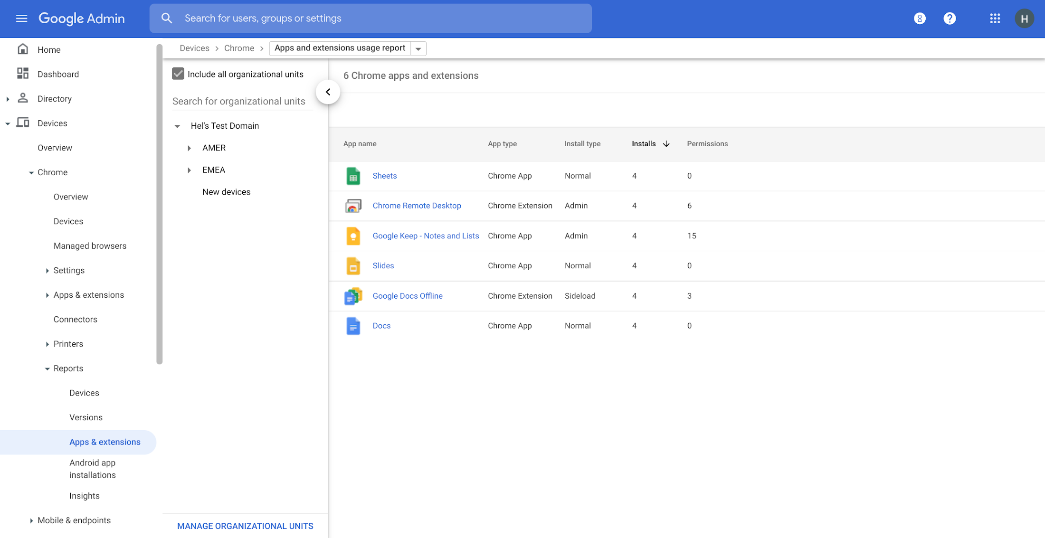Expand the Printers submenu arrow
The image size is (1045, 538).
47,344
